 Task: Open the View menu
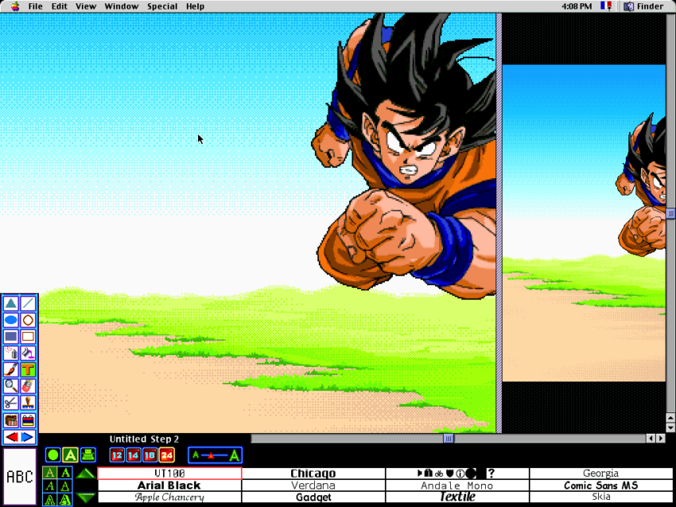pos(86,6)
